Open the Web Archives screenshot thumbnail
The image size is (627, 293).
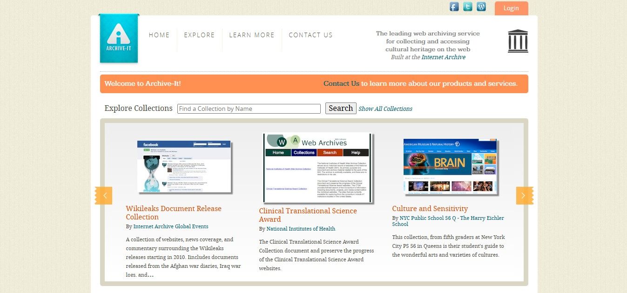point(317,168)
